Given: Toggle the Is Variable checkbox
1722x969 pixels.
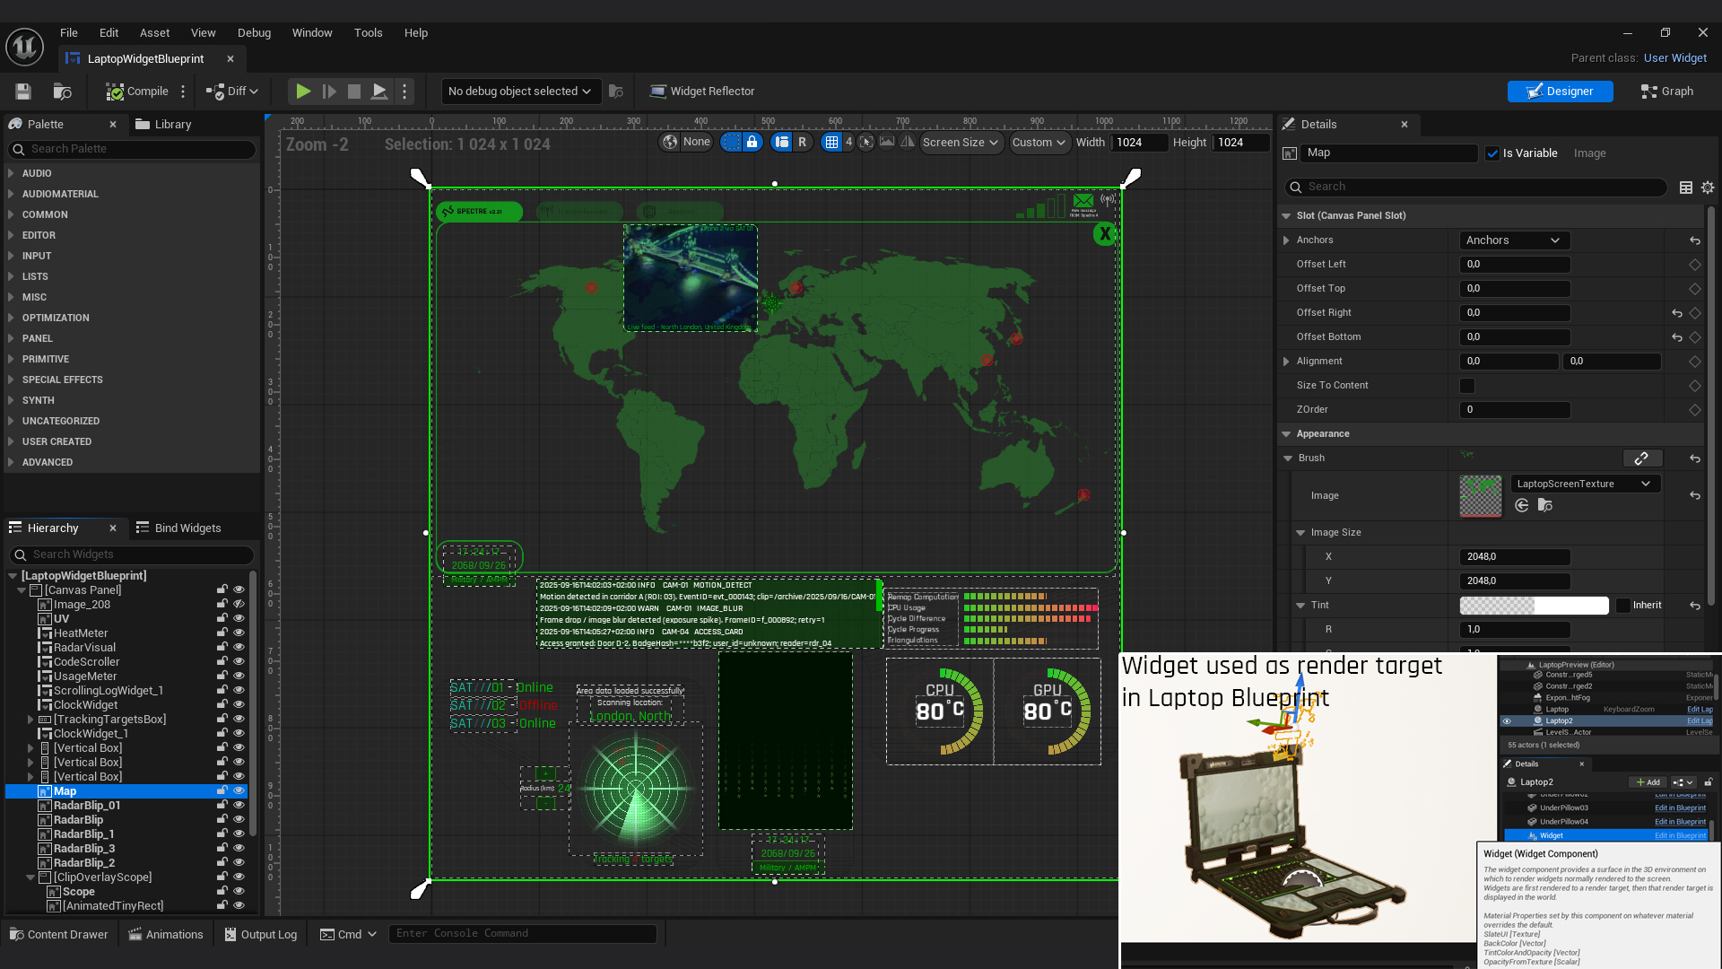Looking at the screenshot, I should click(x=1492, y=153).
